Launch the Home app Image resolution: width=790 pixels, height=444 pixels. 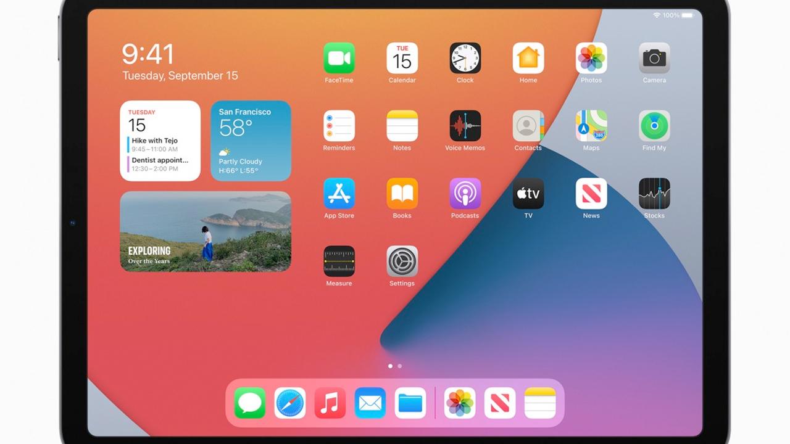click(x=528, y=58)
